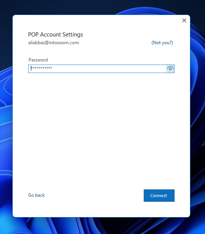
Task: Select the "POP Account Settings" heading text
Action: click(x=55, y=35)
